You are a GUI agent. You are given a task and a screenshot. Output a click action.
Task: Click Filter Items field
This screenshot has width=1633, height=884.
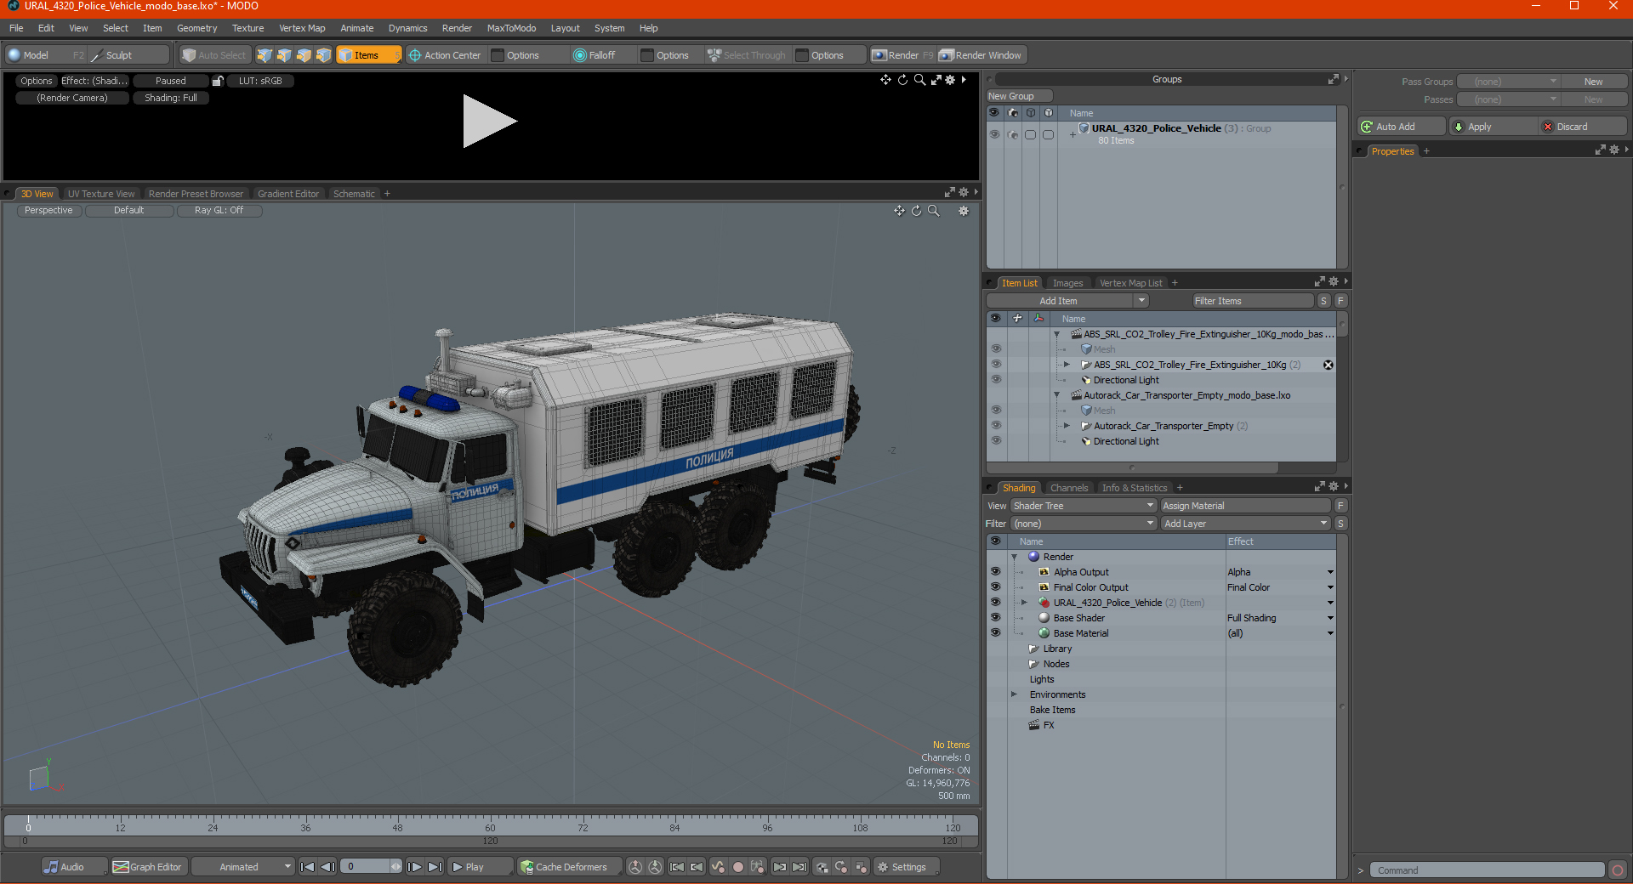pyautogui.click(x=1253, y=301)
